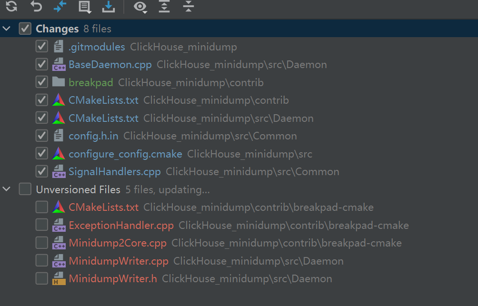The height and width of the screenshot is (306, 478).
Task: Check the ExceptionHandler.cpp checkbox
Action: tap(42, 225)
